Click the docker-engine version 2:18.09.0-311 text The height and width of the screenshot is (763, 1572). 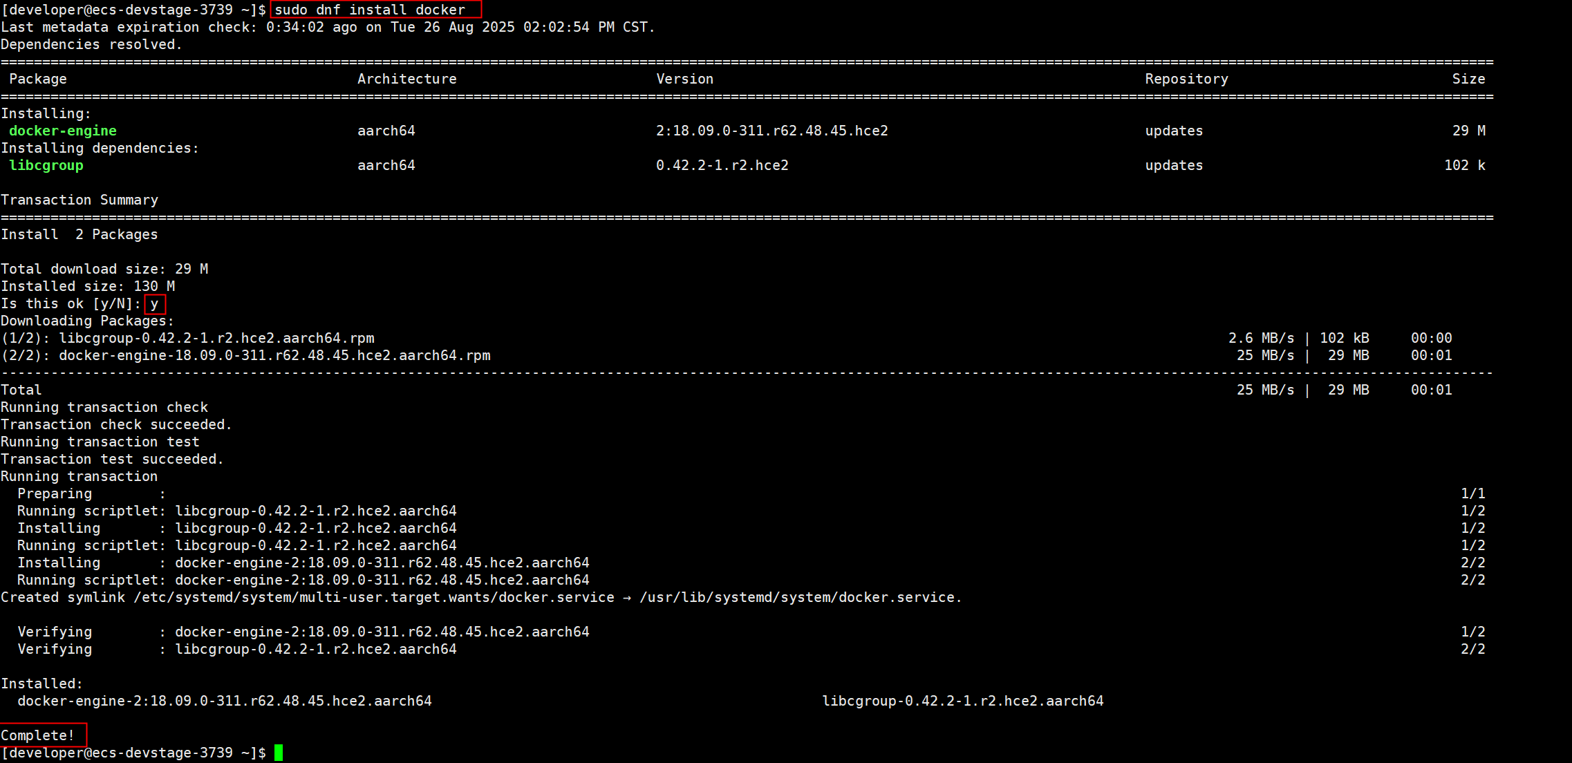click(771, 131)
